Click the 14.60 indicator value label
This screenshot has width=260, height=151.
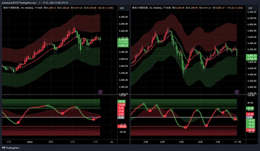(122, 105)
